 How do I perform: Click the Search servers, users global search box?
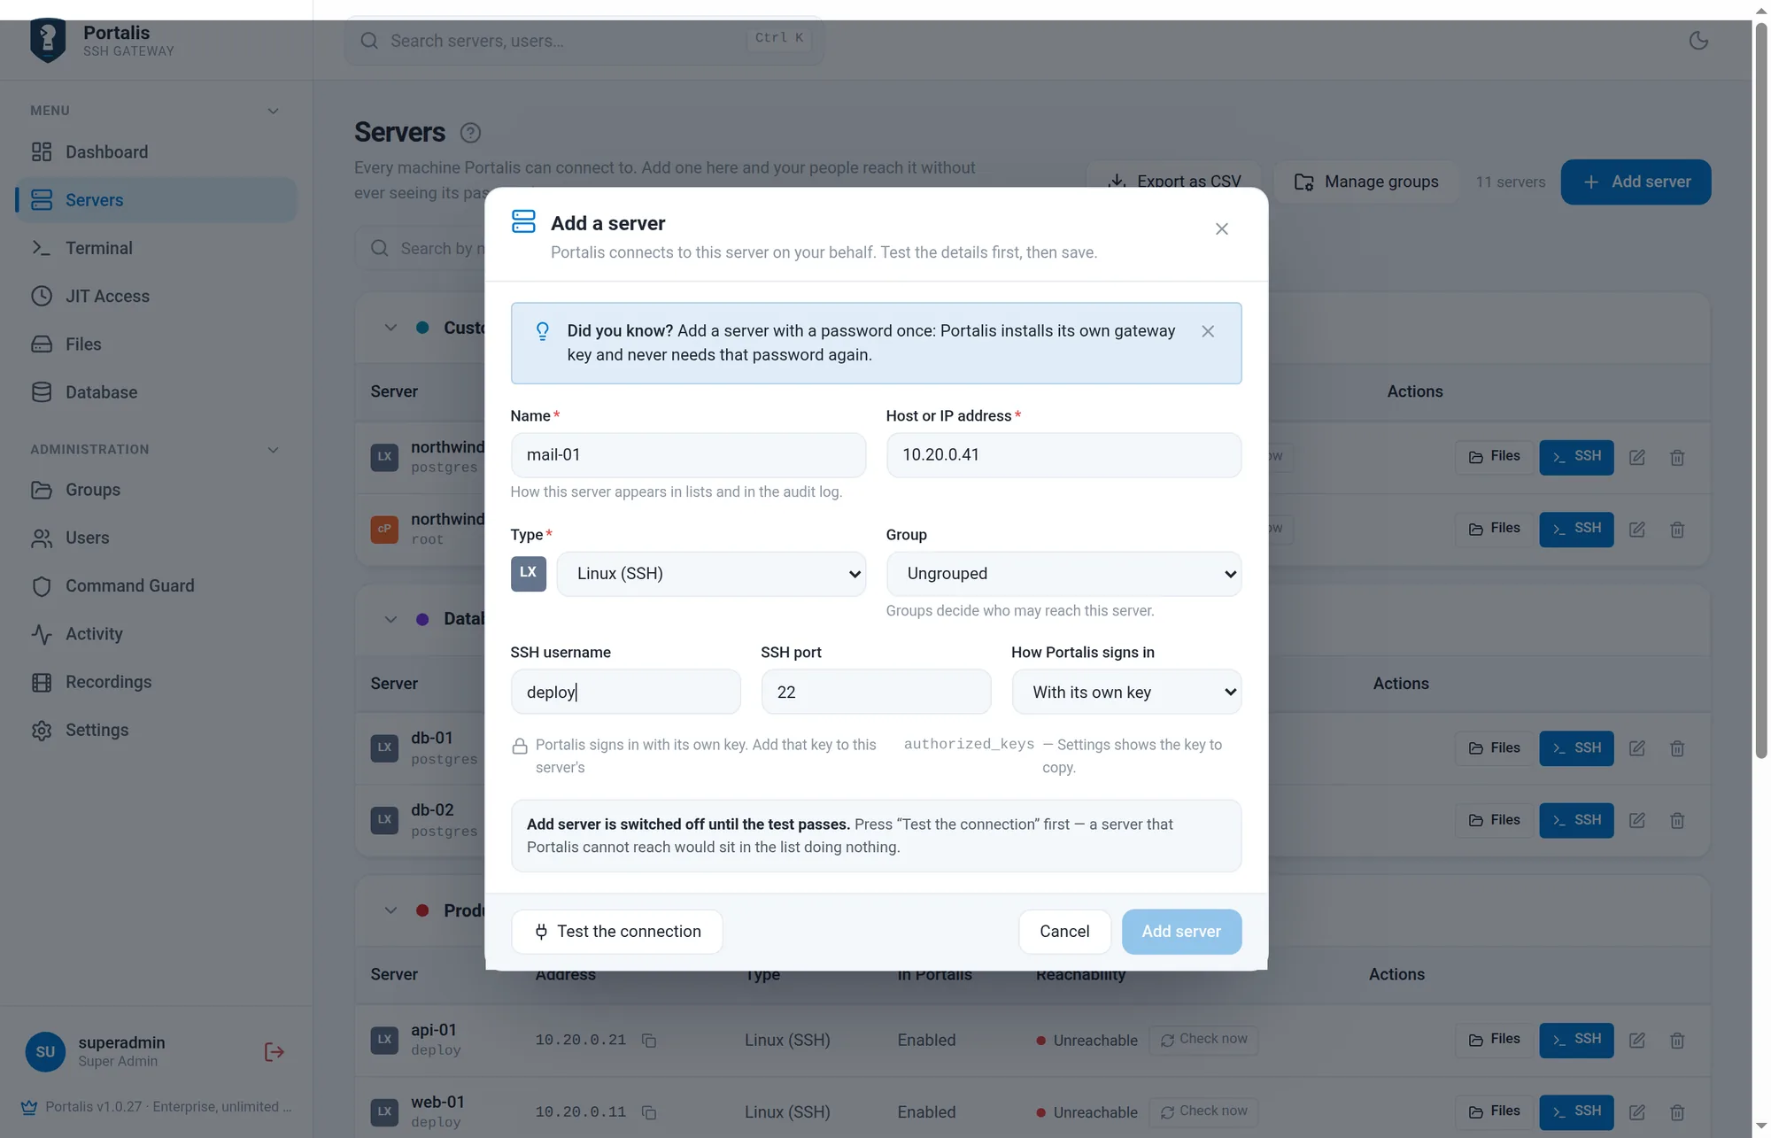(584, 41)
